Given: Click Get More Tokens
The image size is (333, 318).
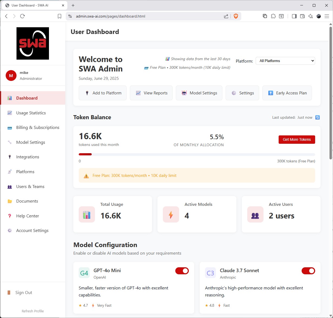Looking at the screenshot, I should click(297, 139).
